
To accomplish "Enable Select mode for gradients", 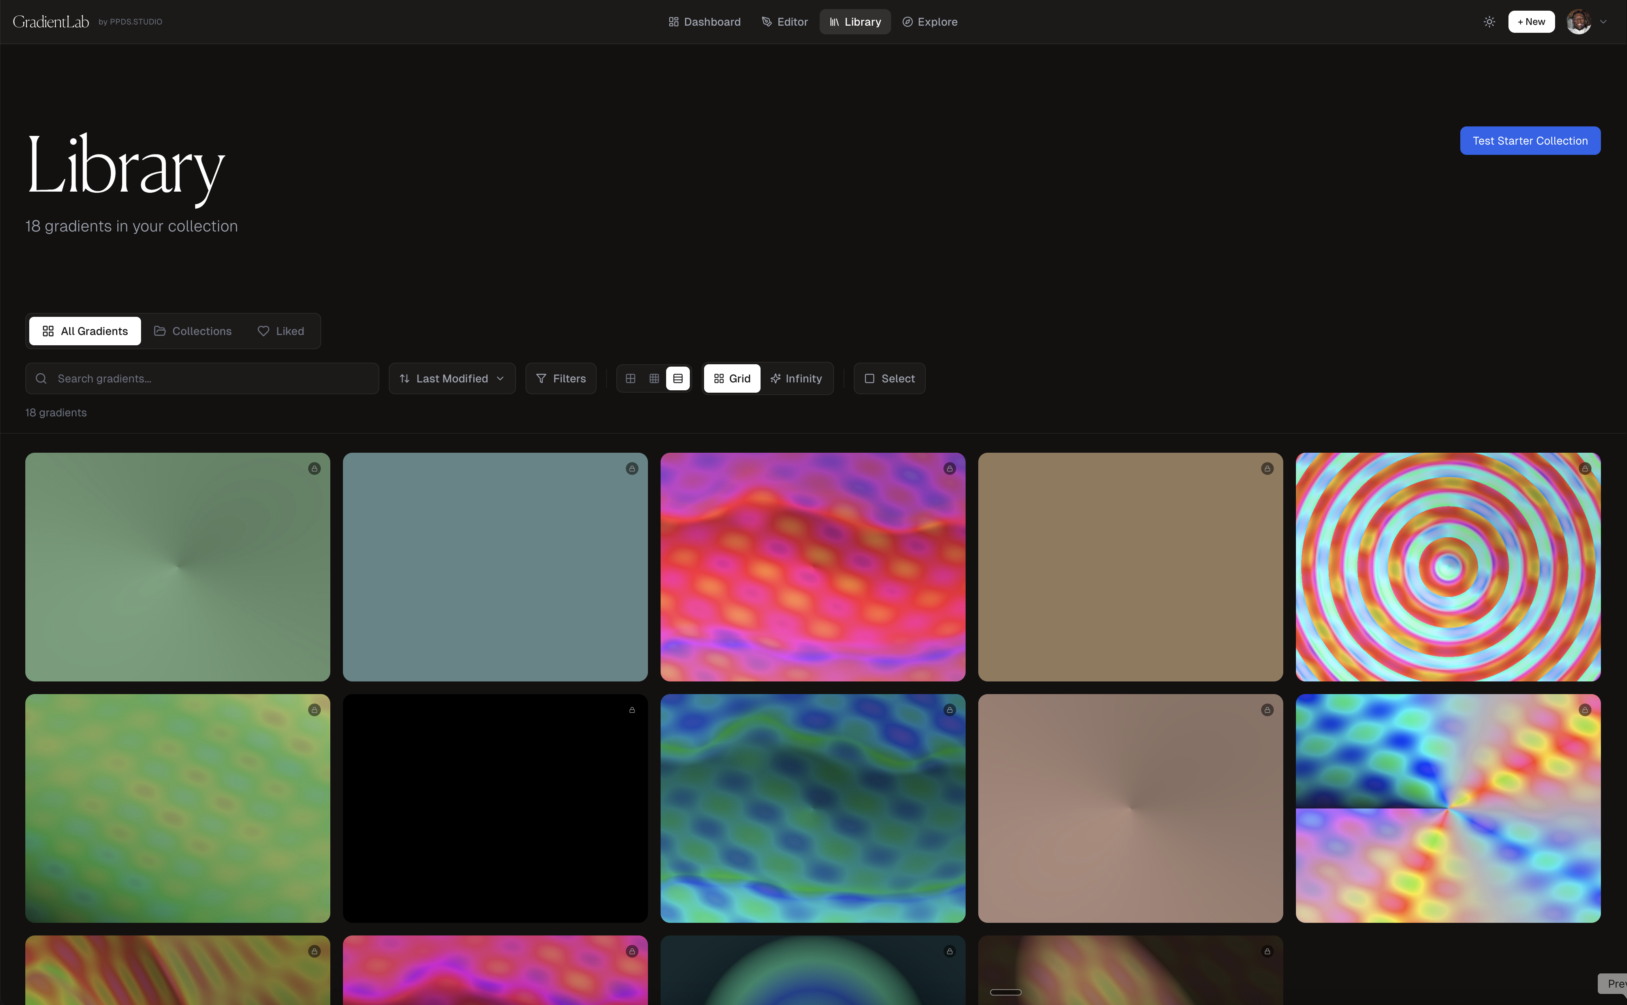I will (x=889, y=378).
